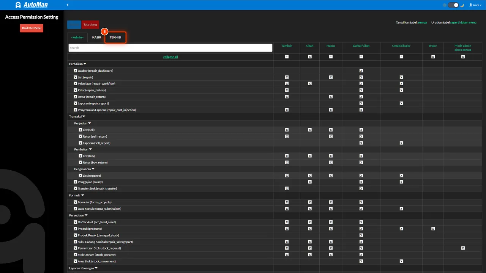Click the collapse all link
The height and width of the screenshot is (273, 486).
(170, 57)
